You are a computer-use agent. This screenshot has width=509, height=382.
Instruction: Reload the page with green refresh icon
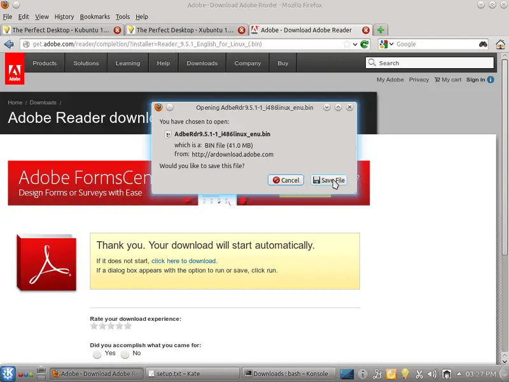[x=365, y=45]
